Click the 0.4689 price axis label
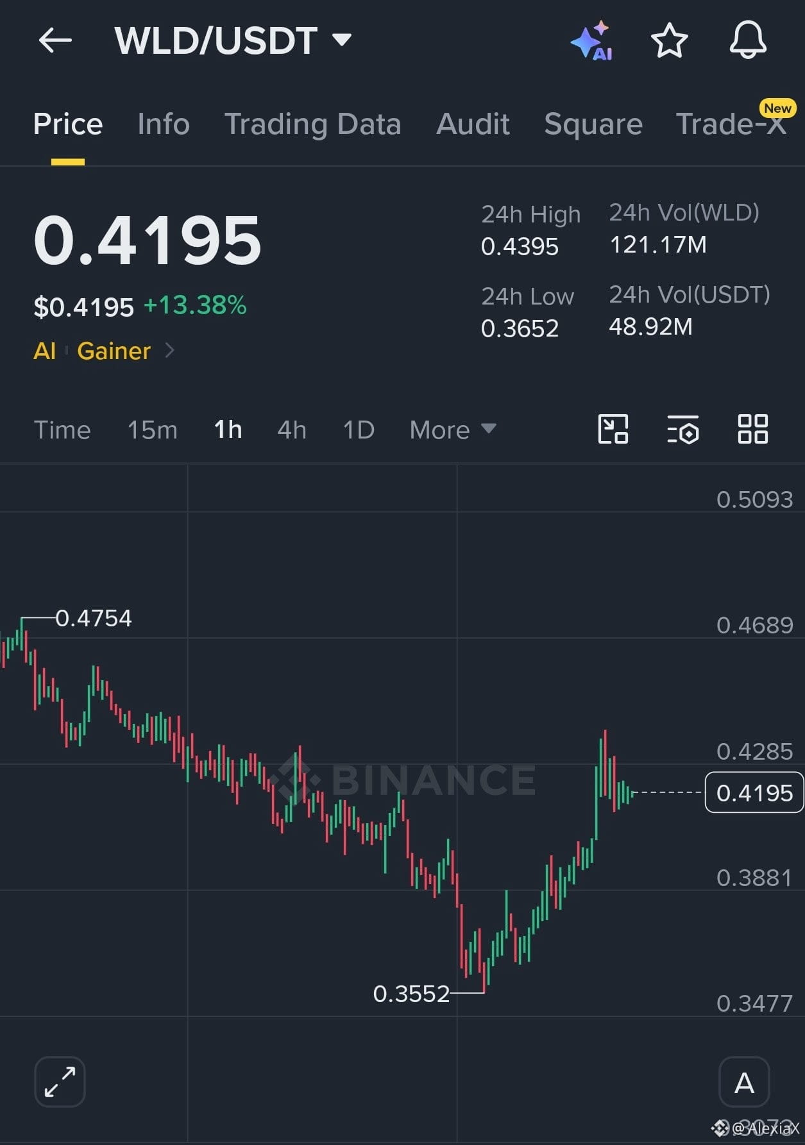Screen dimensions: 805x1145 coord(754,625)
